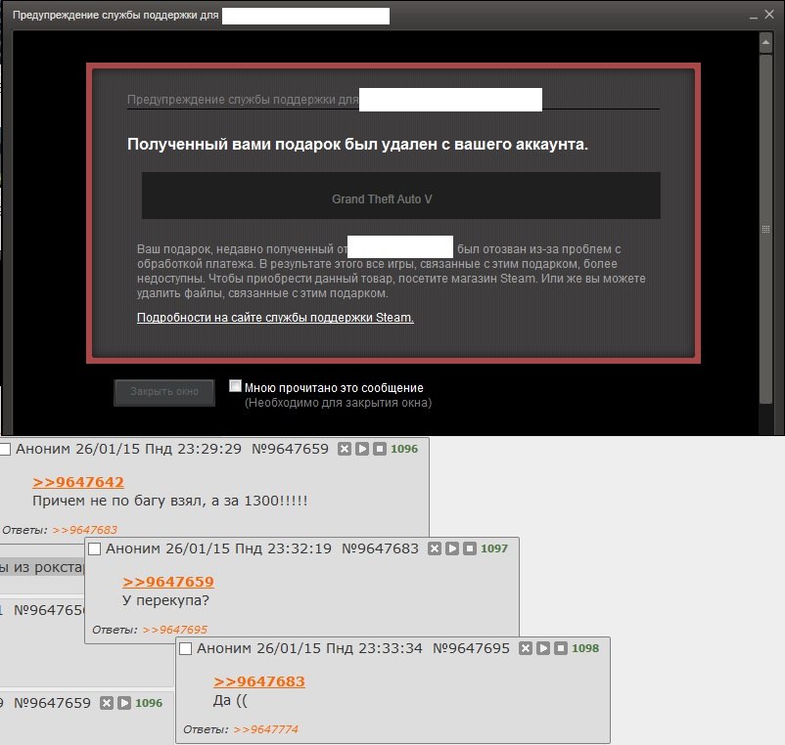Click the 'Закрыть окно' button
This screenshot has width=785, height=745.
click(x=164, y=392)
